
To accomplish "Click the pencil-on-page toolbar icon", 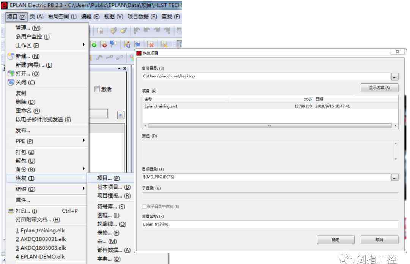I will tap(127, 44).
